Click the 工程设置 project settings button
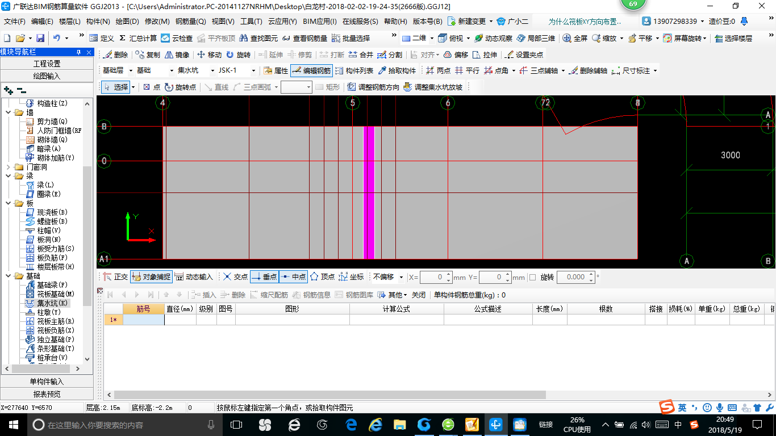Screen dimensions: 776x436 click(x=47, y=64)
